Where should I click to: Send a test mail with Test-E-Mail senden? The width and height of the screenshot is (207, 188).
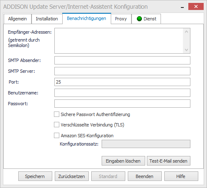point(168,161)
